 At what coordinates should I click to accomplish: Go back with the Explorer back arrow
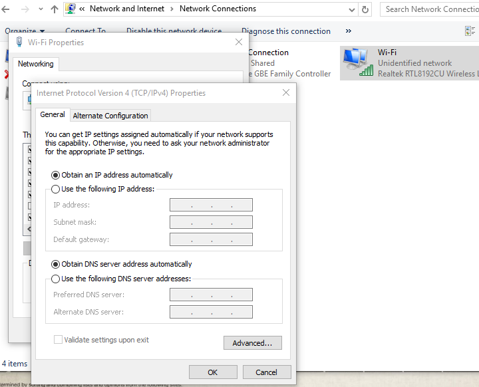click(x=5, y=9)
